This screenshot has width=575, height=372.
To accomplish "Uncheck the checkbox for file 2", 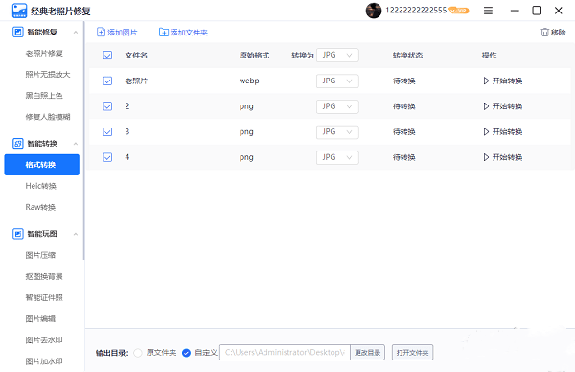I will coord(107,106).
